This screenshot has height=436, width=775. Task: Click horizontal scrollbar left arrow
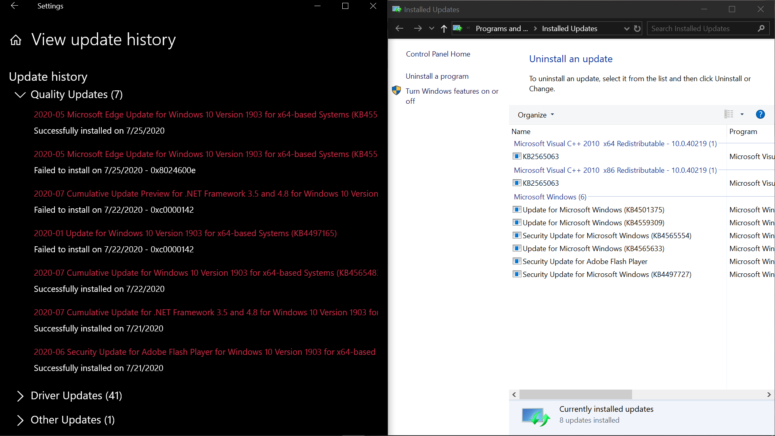[x=514, y=394]
